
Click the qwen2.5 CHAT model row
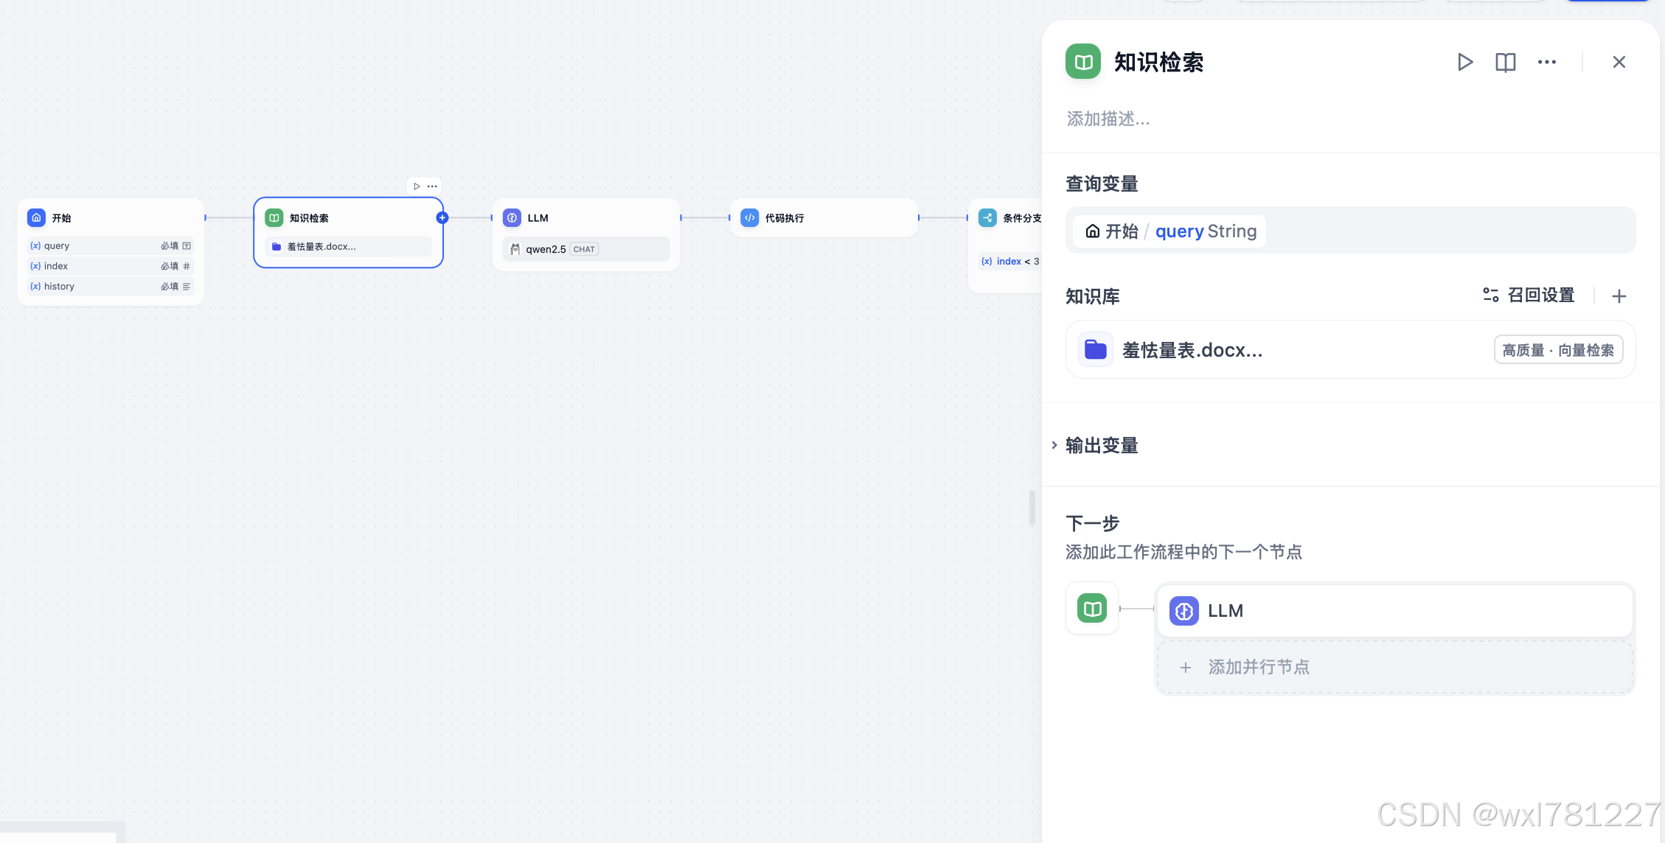click(586, 249)
